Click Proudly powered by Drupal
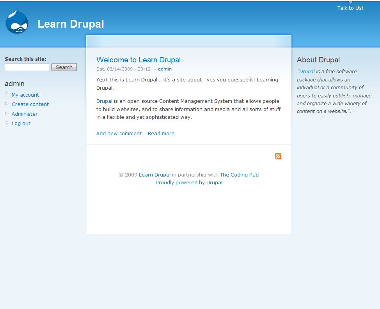380x309 pixels. [x=189, y=183]
